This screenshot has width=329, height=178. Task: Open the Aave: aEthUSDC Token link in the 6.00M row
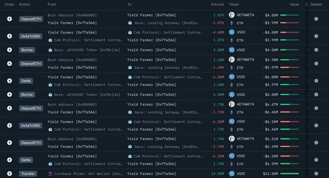click(x=87, y=94)
